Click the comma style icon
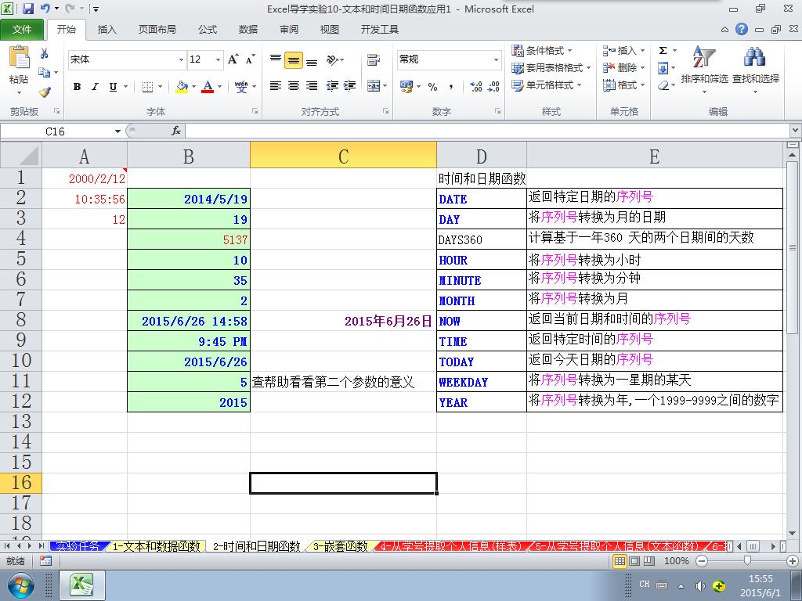 (x=450, y=87)
